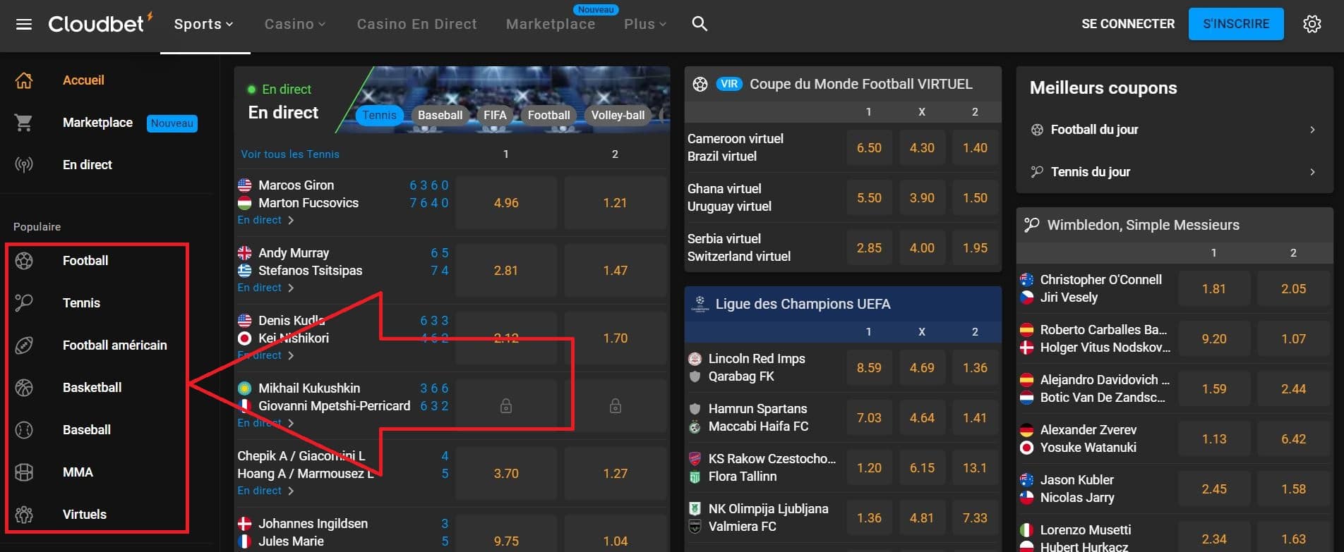Click the Wimbledon racket icon in header
This screenshot has height=552, width=1344.
point(1032,225)
